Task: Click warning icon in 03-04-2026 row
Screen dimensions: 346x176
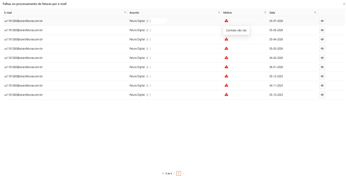Action: tap(226, 39)
